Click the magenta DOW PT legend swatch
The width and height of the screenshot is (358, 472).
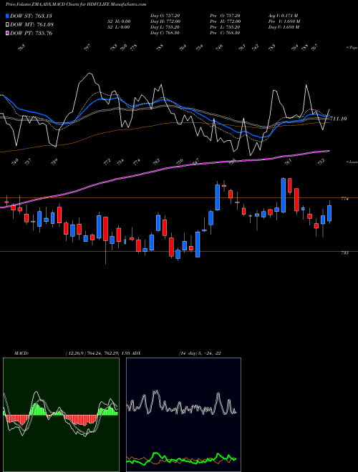tap(8, 33)
